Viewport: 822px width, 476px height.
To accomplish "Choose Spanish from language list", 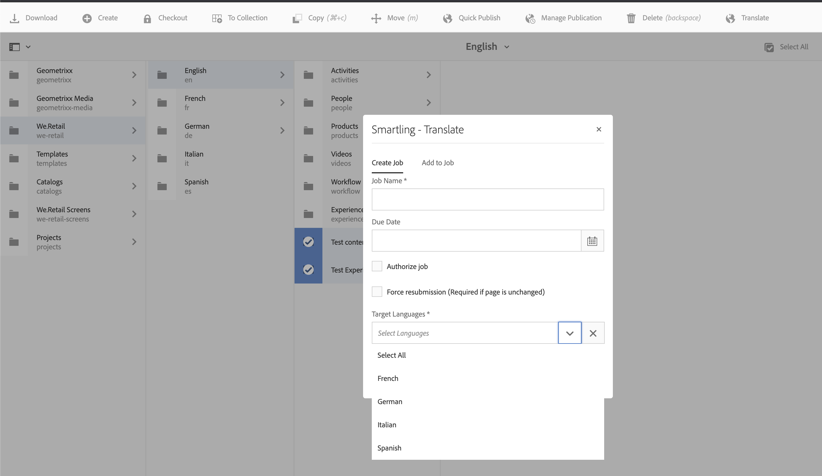I will (x=488, y=448).
